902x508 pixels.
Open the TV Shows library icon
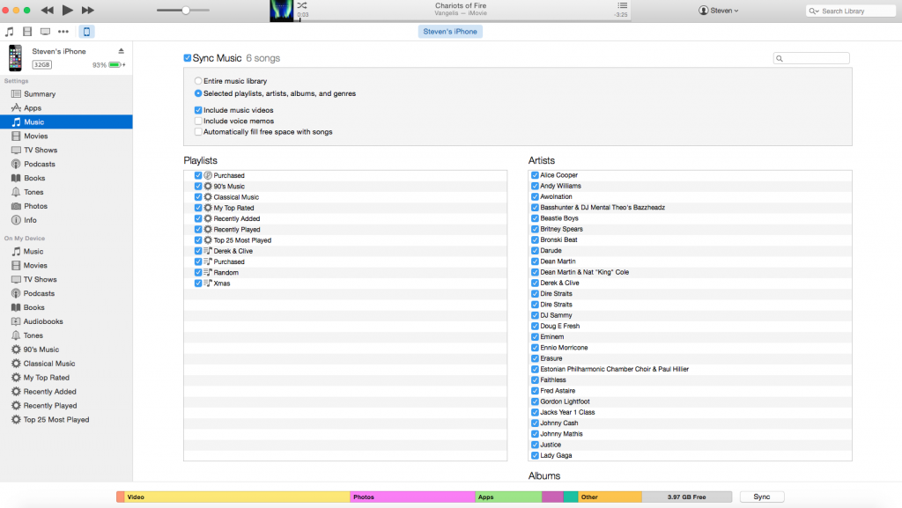47,31
